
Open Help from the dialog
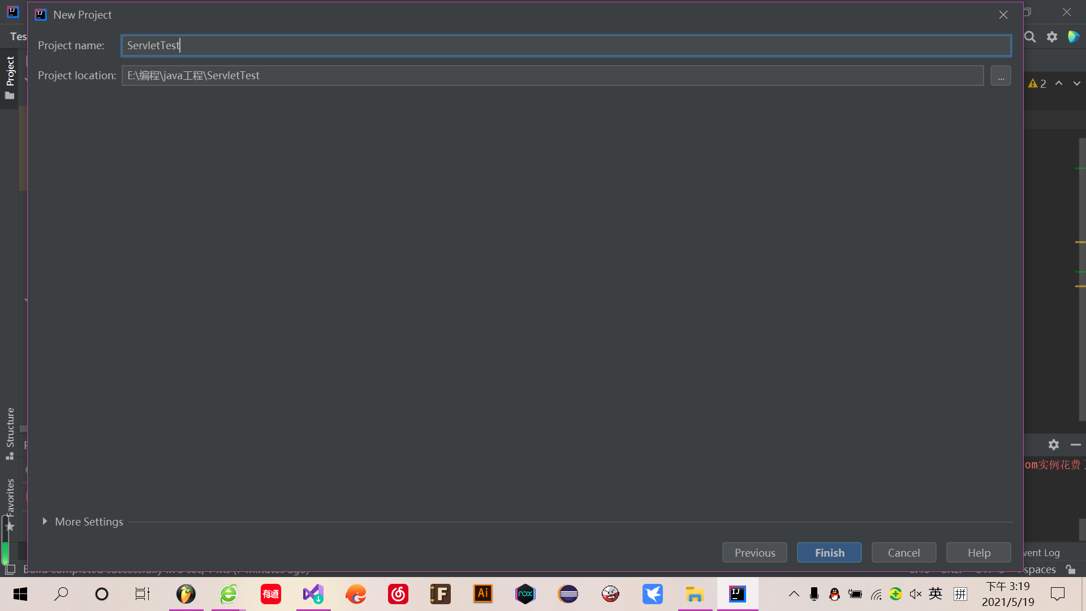[x=978, y=553]
